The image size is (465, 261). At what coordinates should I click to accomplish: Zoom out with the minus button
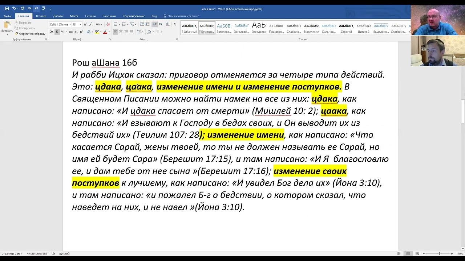coord(423,253)
